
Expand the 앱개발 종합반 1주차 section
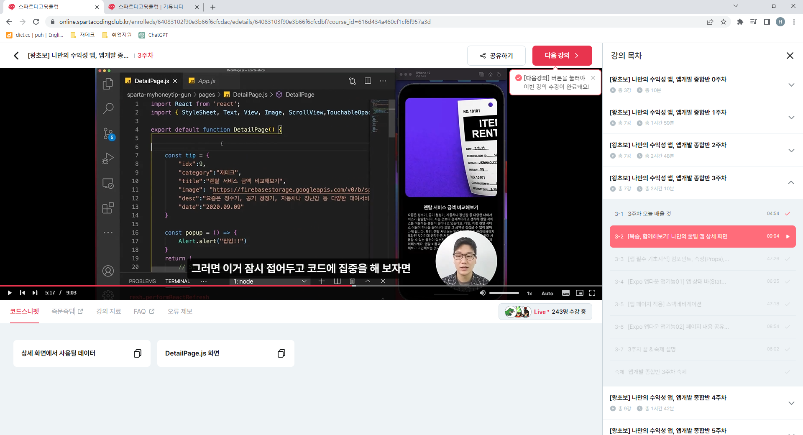tap(791, 118)
